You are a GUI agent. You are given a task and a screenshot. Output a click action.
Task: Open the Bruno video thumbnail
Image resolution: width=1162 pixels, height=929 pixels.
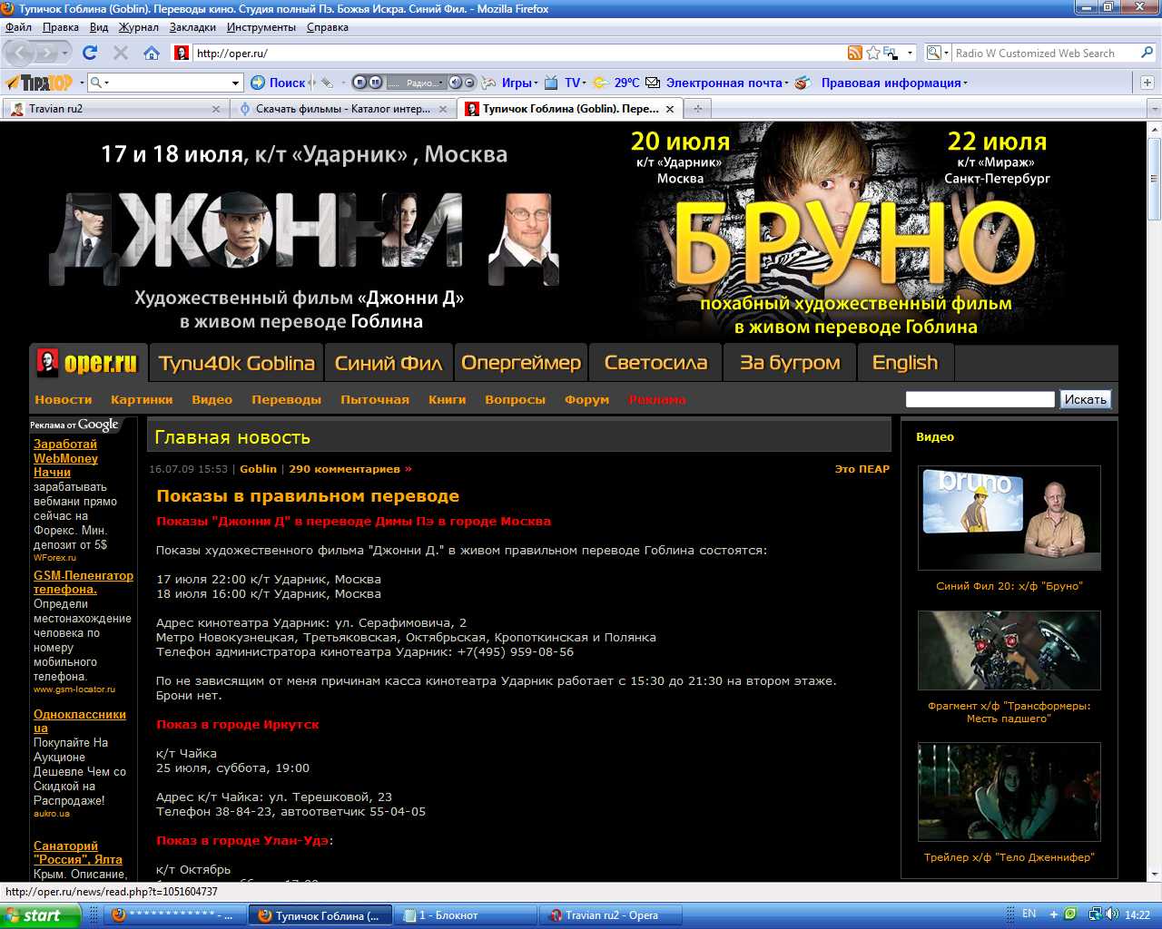(1009, 518)
